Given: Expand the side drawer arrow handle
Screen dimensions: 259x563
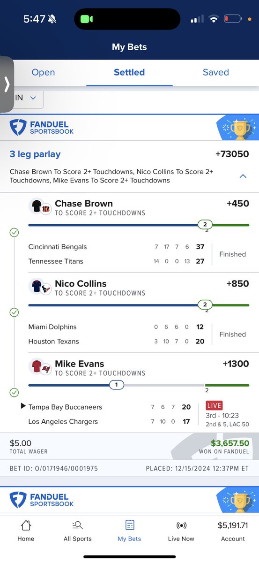Looking at the screenshot, I should click(7, 85).
